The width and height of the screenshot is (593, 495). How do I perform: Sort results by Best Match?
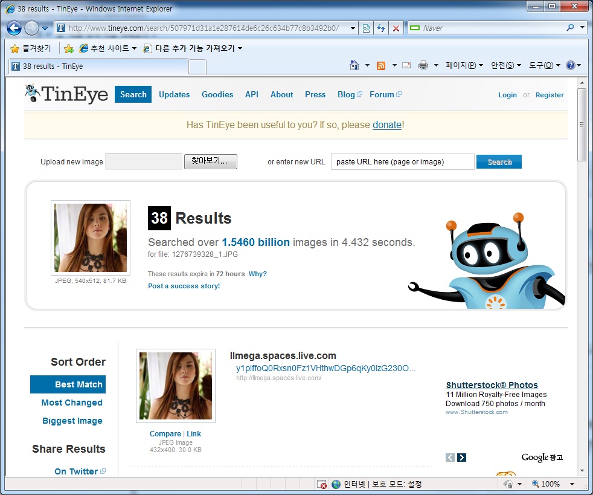coord(68,384)
